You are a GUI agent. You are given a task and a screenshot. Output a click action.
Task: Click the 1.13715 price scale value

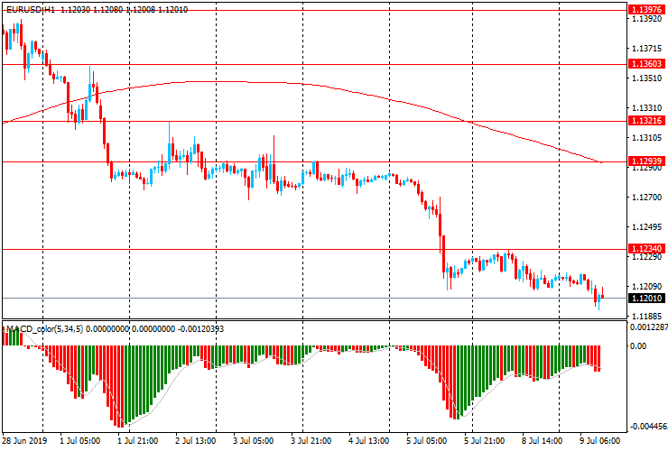tap(647, 49)
